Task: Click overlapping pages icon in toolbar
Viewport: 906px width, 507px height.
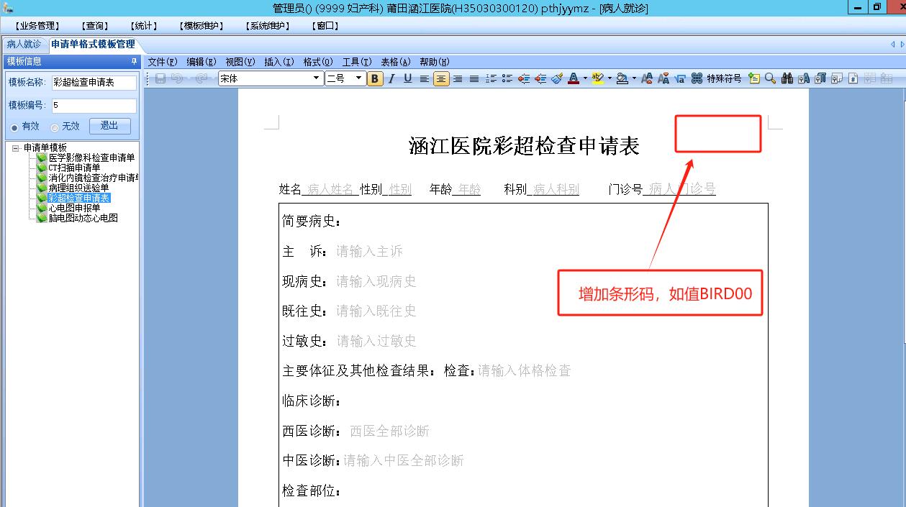Action: pos(837,78)
